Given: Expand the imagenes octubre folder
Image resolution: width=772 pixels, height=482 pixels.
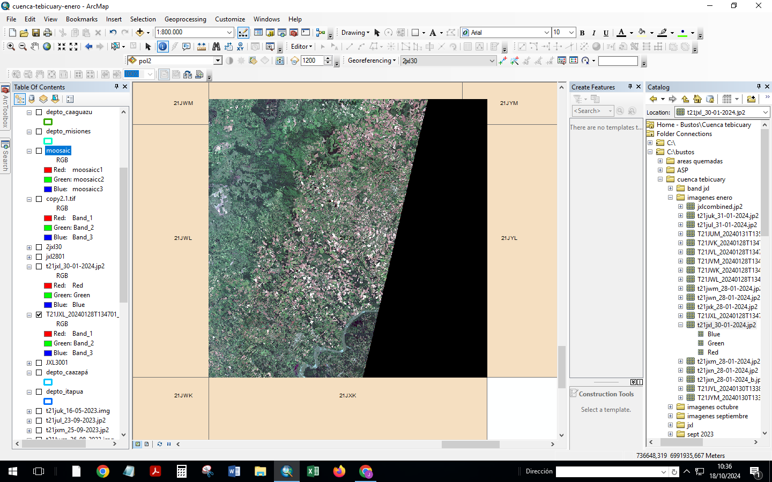Looking at the screenshot, I should pyautogui.click(x=671, y=407).
